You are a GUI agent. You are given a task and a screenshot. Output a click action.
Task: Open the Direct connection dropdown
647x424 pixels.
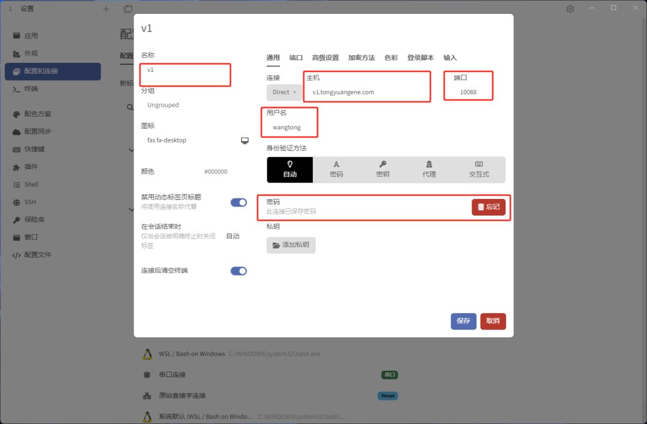pyautogui.click(x=285, y=92)
